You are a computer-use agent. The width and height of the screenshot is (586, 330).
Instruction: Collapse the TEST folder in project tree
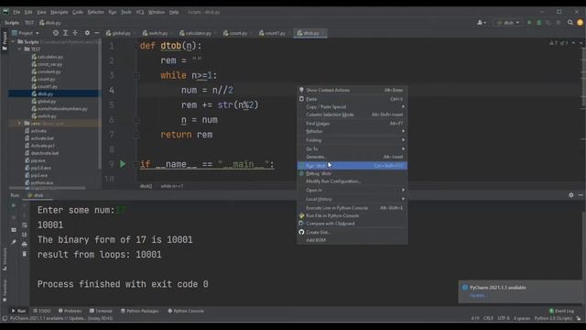coord(20,49)
